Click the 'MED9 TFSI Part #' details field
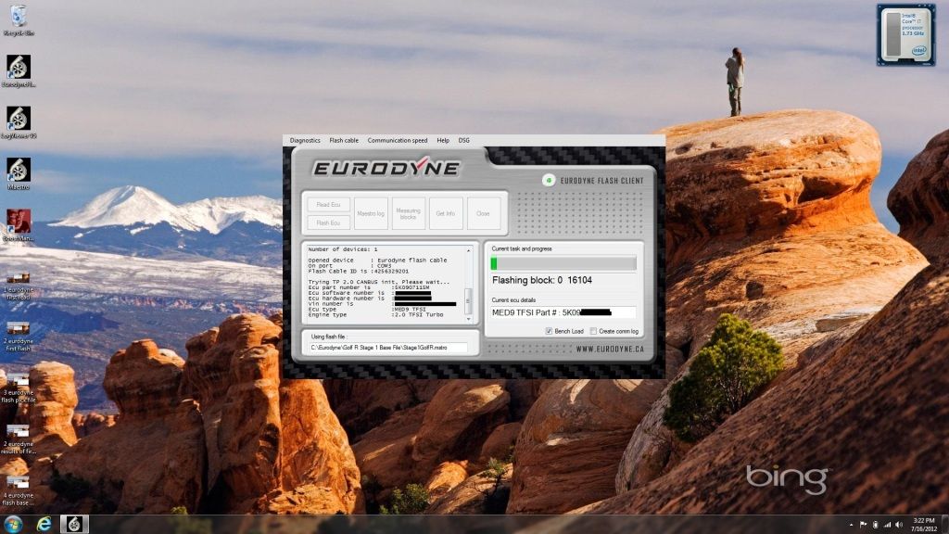The width and height of the screenshot is (949, 534). coord(563,312)
